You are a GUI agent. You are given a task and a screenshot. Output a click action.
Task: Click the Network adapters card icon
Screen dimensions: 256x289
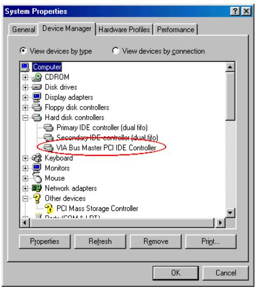[37, 188]
